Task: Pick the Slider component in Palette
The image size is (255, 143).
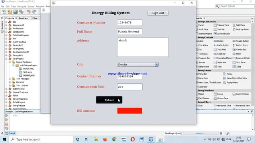Action: (x=237, y=54)
